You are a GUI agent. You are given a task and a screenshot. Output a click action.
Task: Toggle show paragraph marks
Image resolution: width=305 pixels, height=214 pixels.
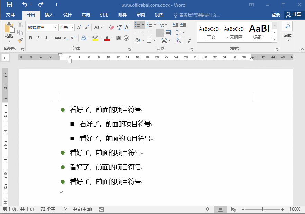(189, 40)
